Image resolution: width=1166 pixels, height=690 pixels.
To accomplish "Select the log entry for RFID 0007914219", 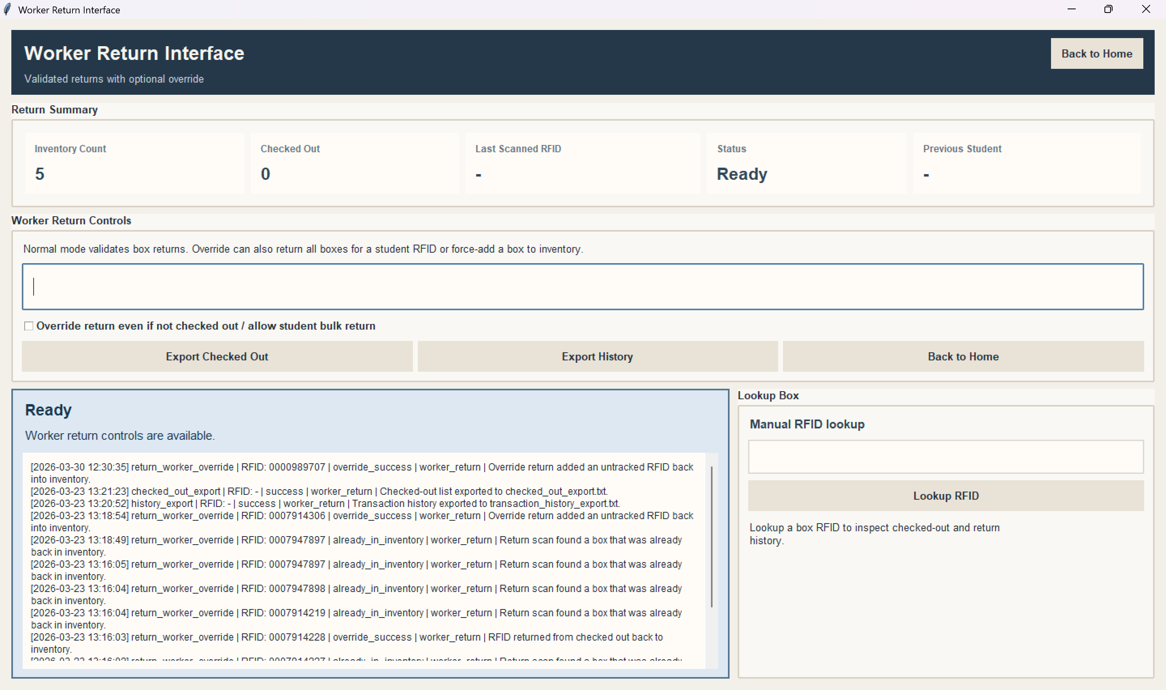I will coord(356,619).
